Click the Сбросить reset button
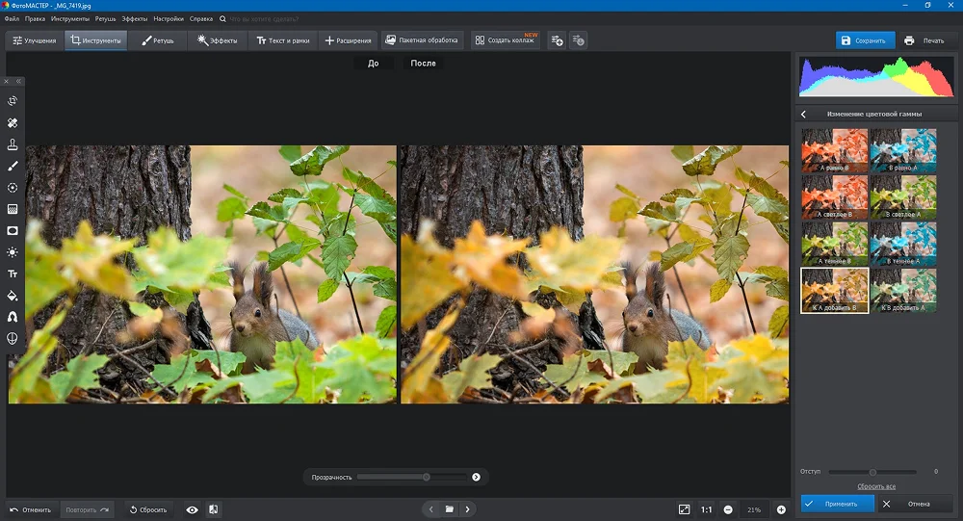 coord(148,510)
